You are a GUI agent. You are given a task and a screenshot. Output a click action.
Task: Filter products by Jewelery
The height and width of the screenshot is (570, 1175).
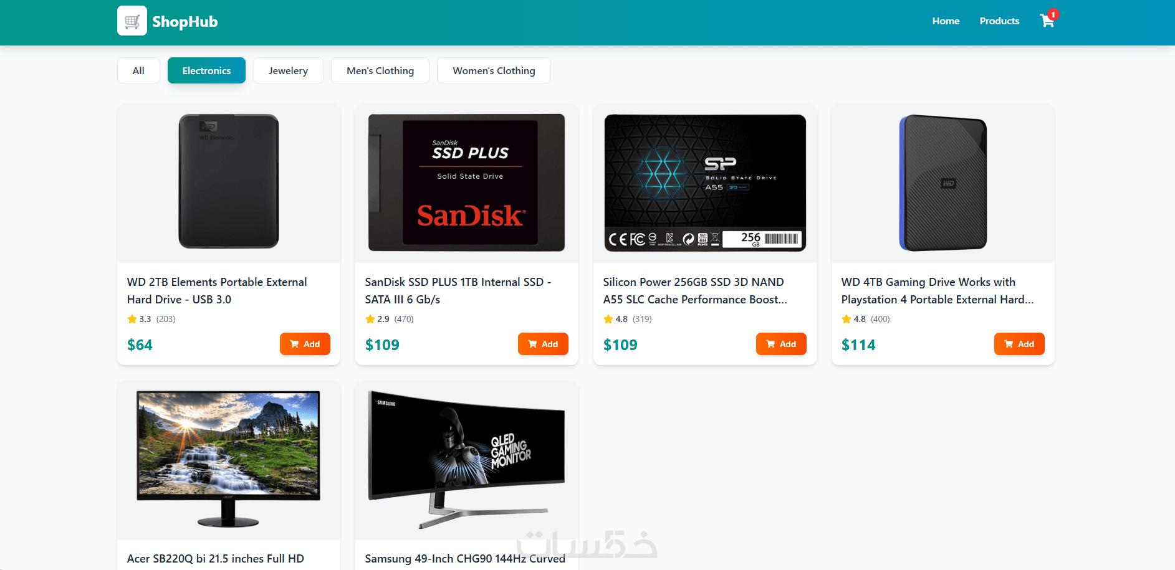click(x=288, y=70)
